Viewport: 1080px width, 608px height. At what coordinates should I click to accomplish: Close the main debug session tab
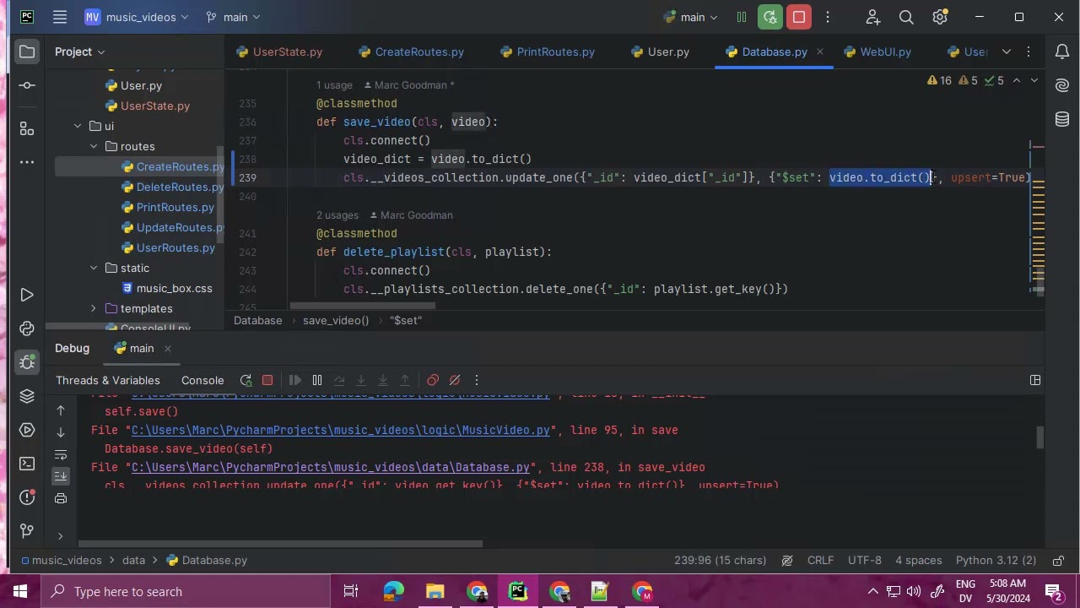[x=167, y=348]
